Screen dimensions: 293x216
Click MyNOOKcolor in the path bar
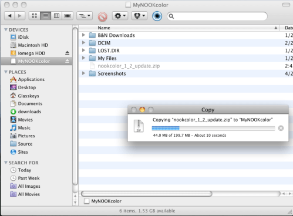[x=103, y=201]
